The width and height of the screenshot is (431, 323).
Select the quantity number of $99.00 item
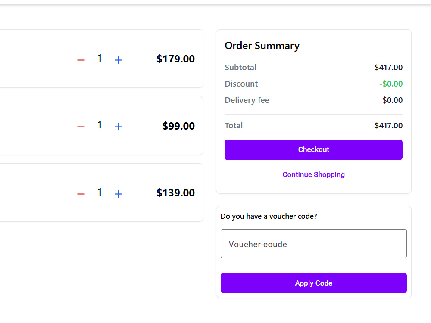(100, 125)
